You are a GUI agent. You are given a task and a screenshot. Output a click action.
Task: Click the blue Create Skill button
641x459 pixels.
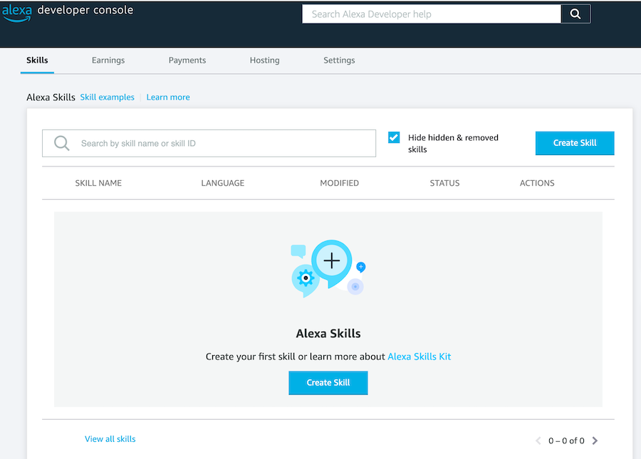574,142
